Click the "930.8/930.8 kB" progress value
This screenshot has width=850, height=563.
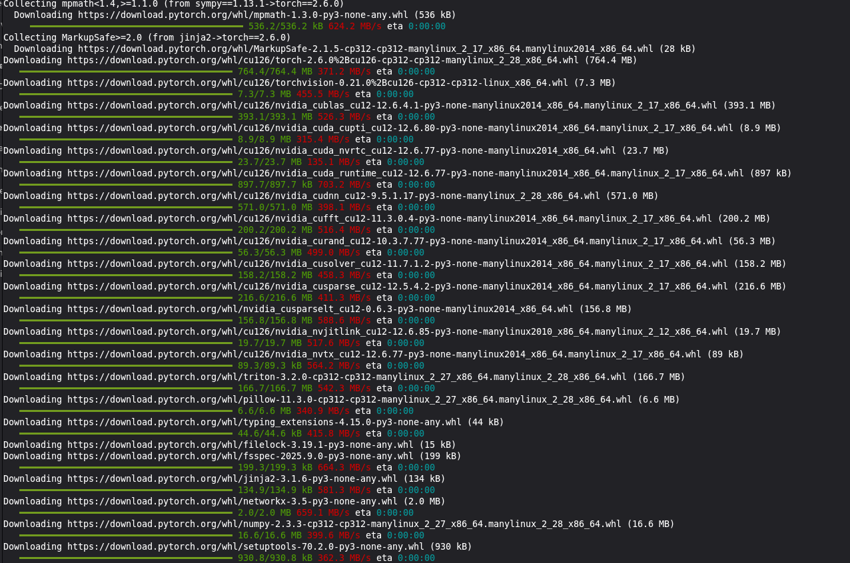coord(275,558)
